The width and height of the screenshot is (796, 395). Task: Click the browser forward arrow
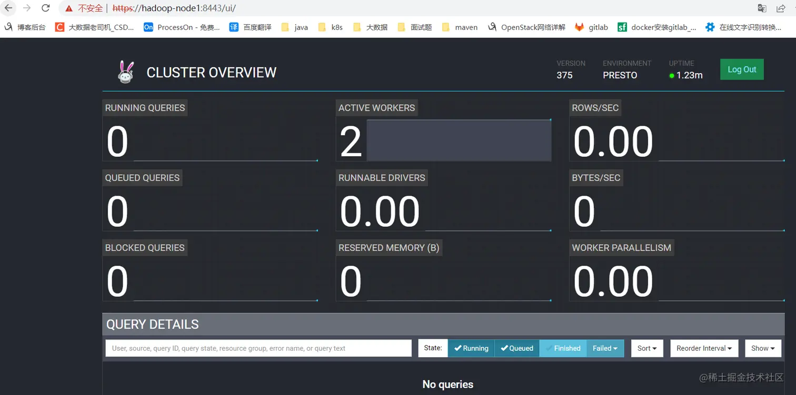(x=27, y=8)
